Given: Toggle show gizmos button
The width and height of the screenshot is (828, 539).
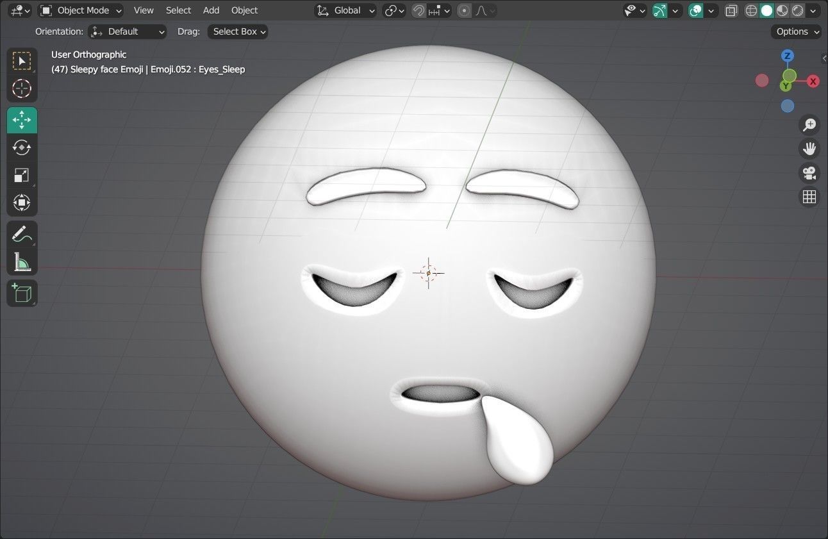Looking at the screenshot, I should click(659, 10).
